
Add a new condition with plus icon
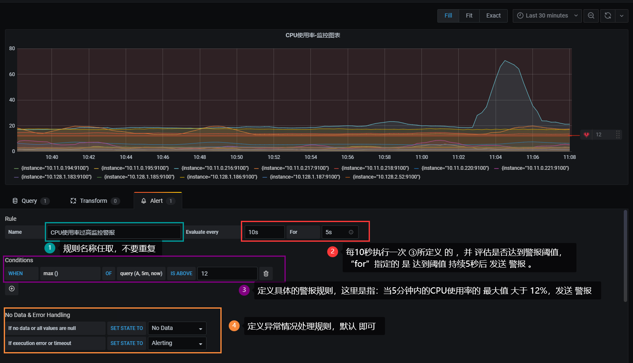12,289
